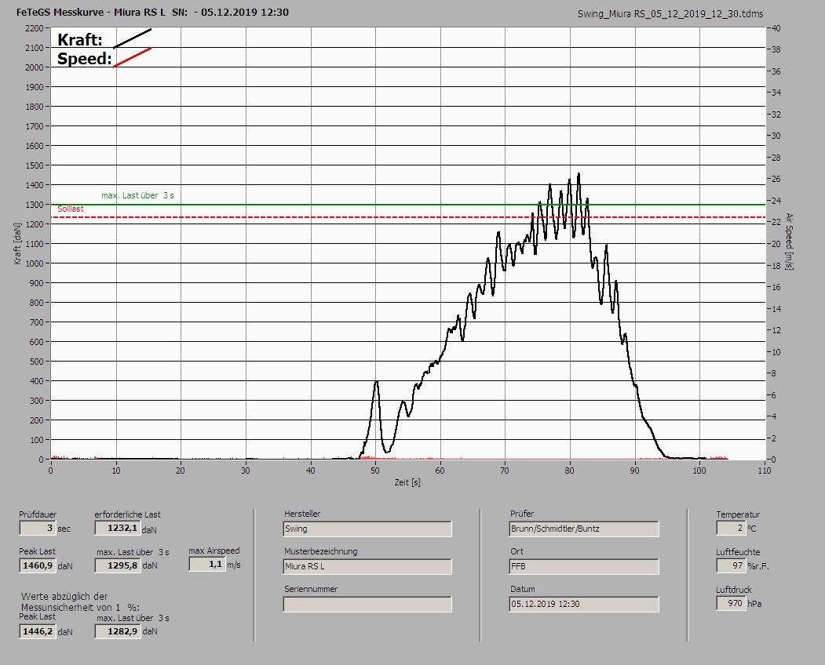
Task: Click corrected max. Last value 1282,9
Action: [x=118, y=631]
